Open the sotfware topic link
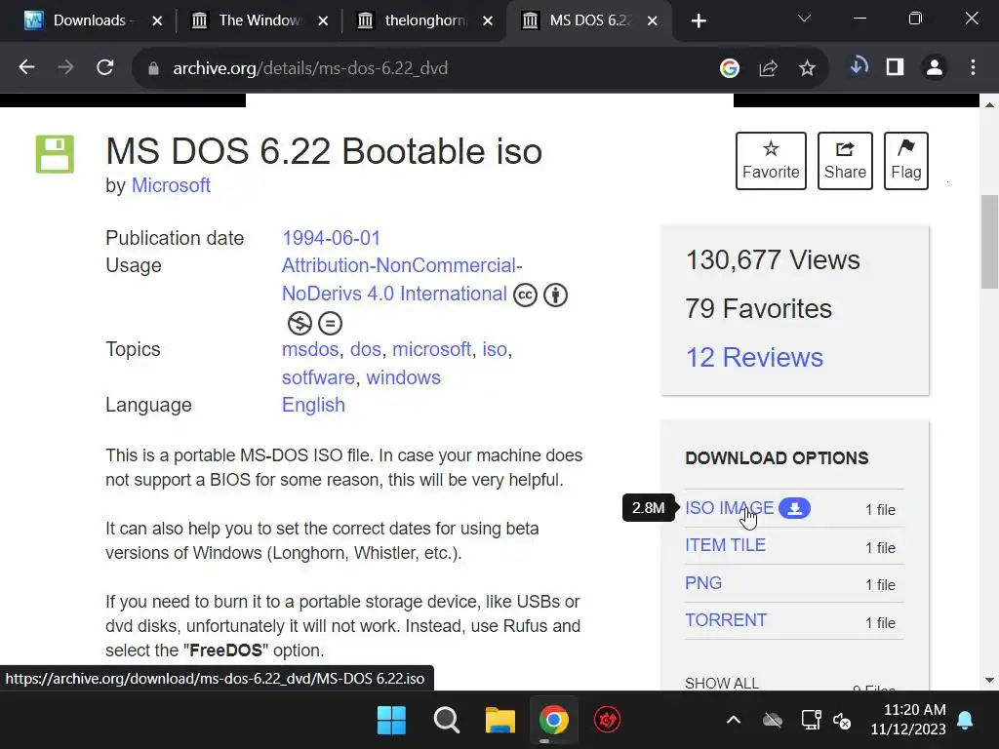999x749 pixels. (x=319, y=377)
